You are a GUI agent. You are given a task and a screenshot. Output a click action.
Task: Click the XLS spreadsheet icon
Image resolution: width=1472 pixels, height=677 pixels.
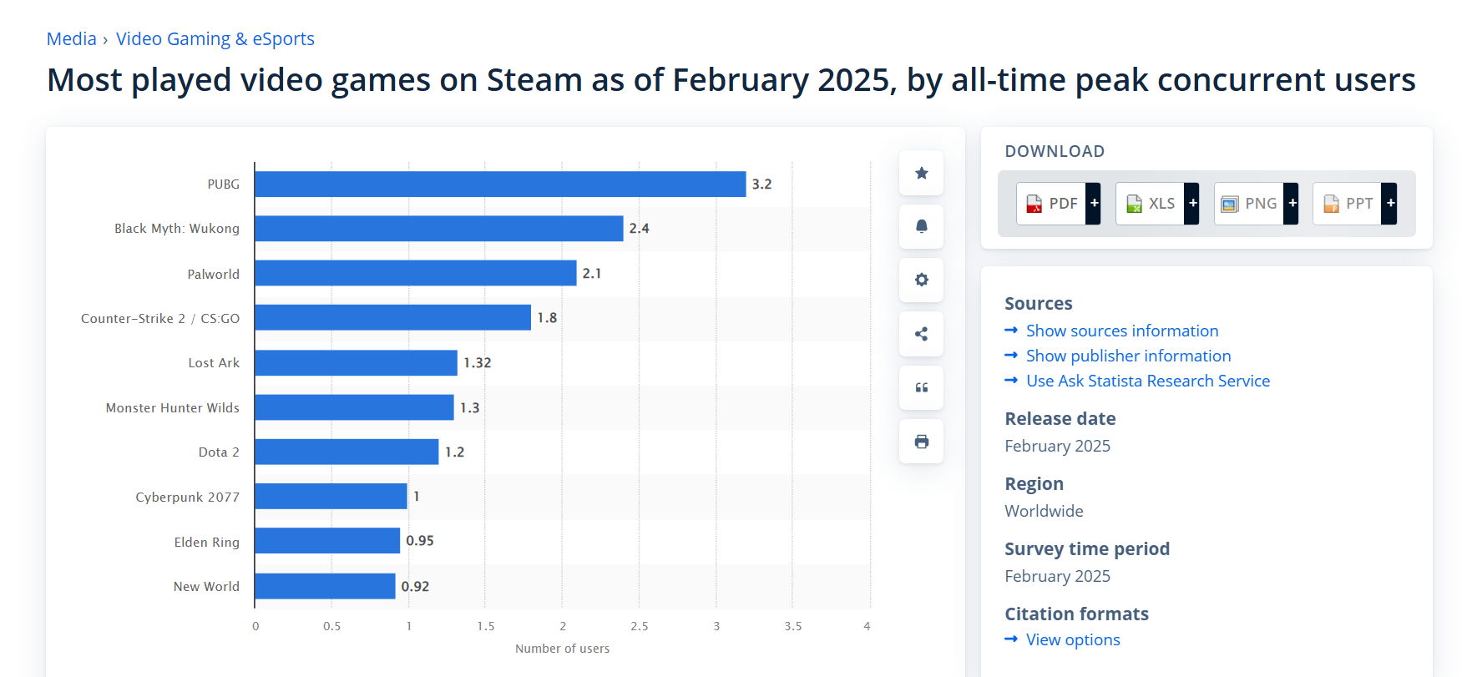click(1134, 204)
